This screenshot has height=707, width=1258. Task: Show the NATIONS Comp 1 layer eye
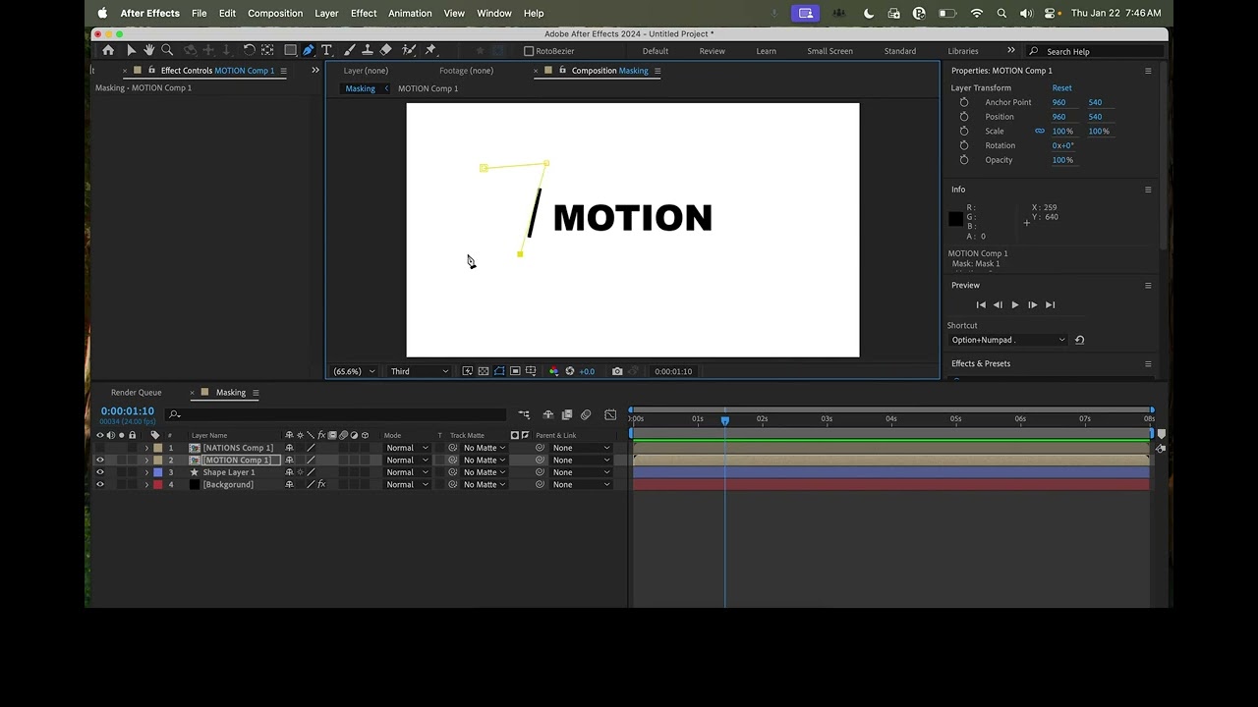(x=99, y=448)
